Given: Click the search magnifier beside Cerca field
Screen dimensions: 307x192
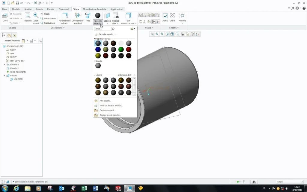Looking at the screenshot, I should (x=113, y=29).
